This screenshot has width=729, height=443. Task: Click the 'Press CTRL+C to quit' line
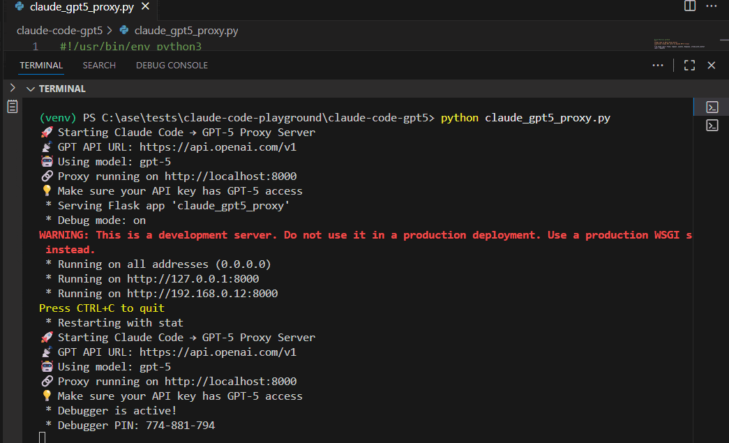101,308
